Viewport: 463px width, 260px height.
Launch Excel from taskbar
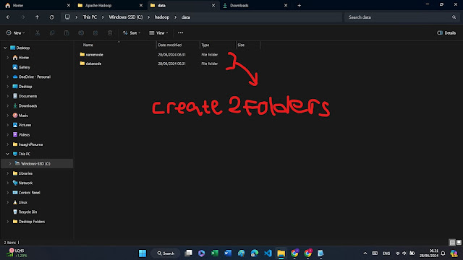click(215, 253)
